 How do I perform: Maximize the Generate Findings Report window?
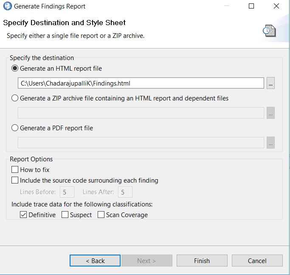[251, 6]
